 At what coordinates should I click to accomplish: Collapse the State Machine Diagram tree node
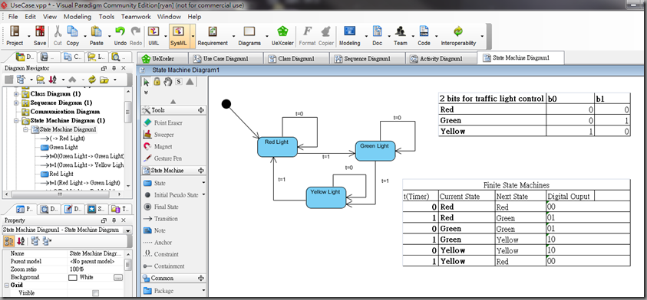[x=17, y=121]
